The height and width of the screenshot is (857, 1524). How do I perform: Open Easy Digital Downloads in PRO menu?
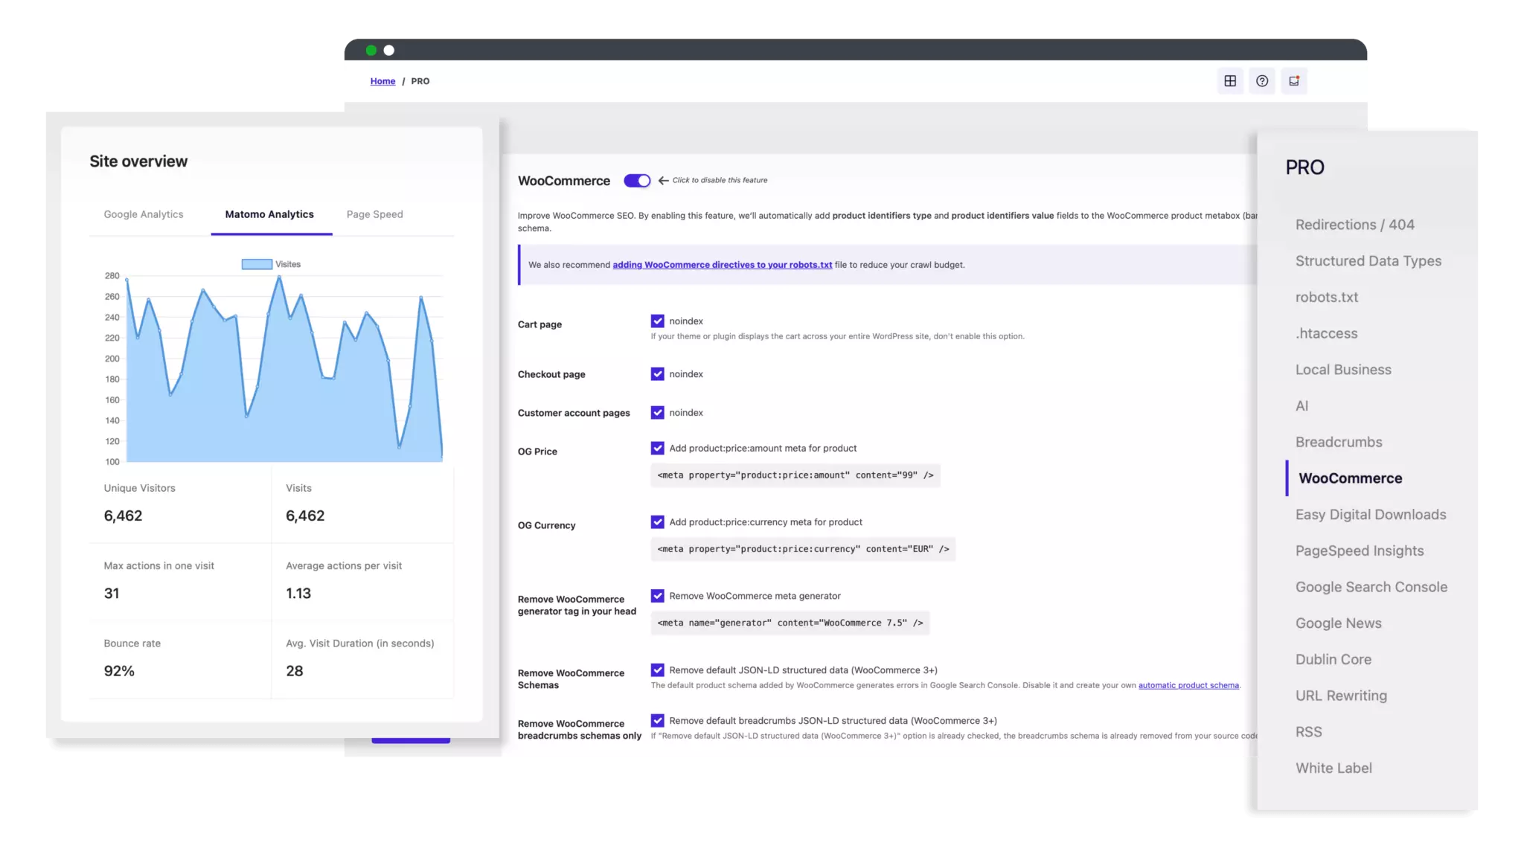tap(1370, 515)
